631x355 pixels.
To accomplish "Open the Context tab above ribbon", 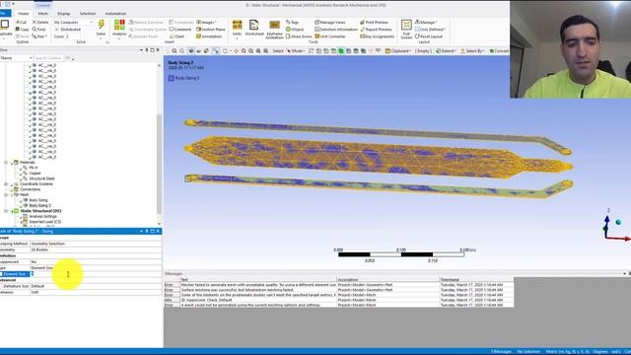I will (42, 5).
